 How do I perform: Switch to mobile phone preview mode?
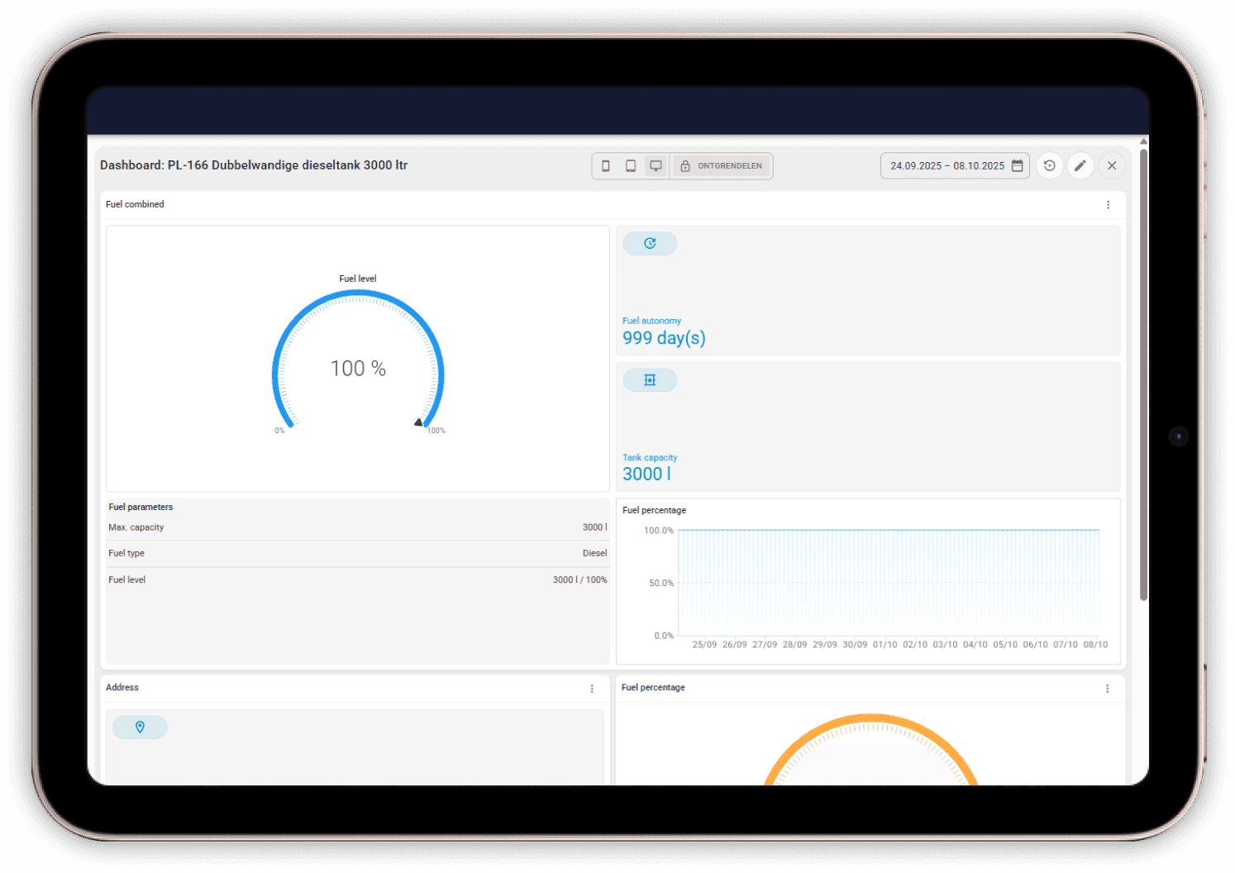click(x=605, y=165)
